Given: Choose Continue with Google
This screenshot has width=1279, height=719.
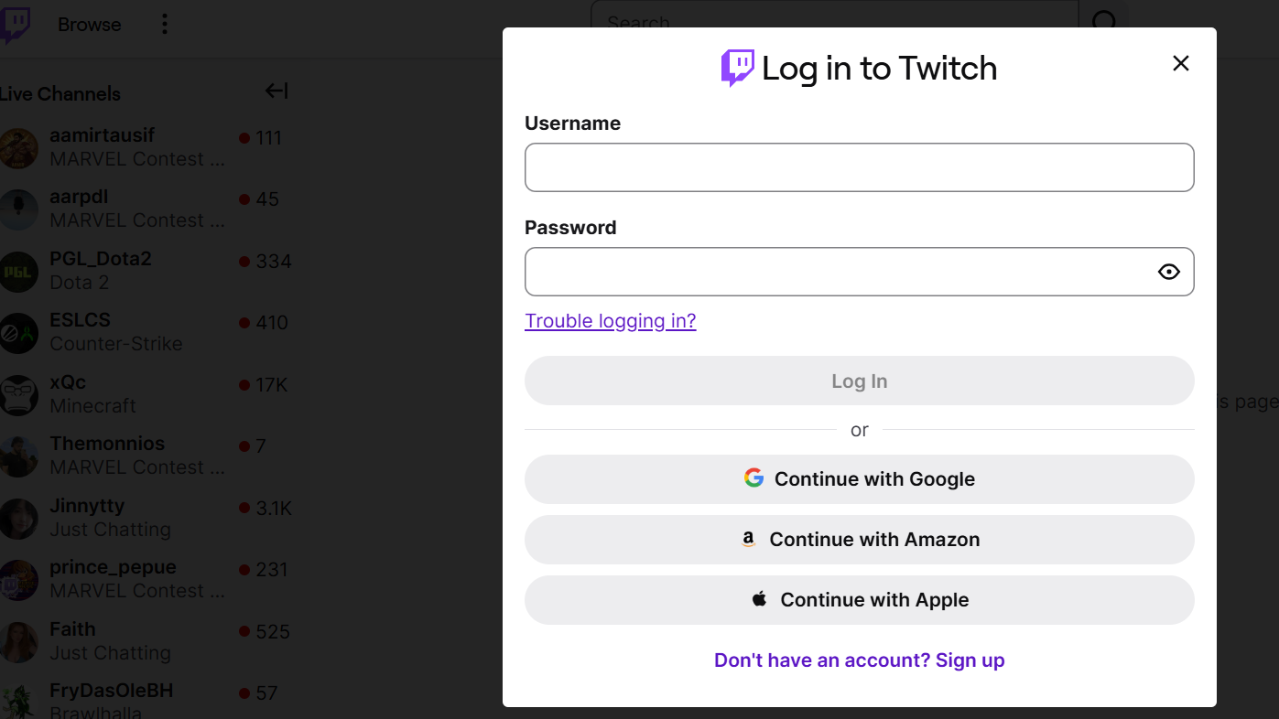Looking at the screenshot, I should coord(859,479).
